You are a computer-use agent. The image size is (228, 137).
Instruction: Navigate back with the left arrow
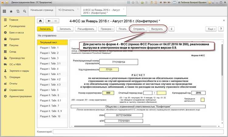click(49, 21)
